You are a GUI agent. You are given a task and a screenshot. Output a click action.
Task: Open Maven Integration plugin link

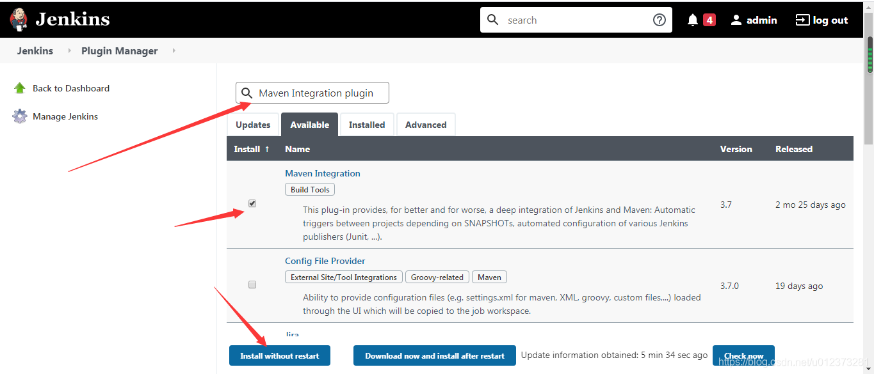(323, 173)
